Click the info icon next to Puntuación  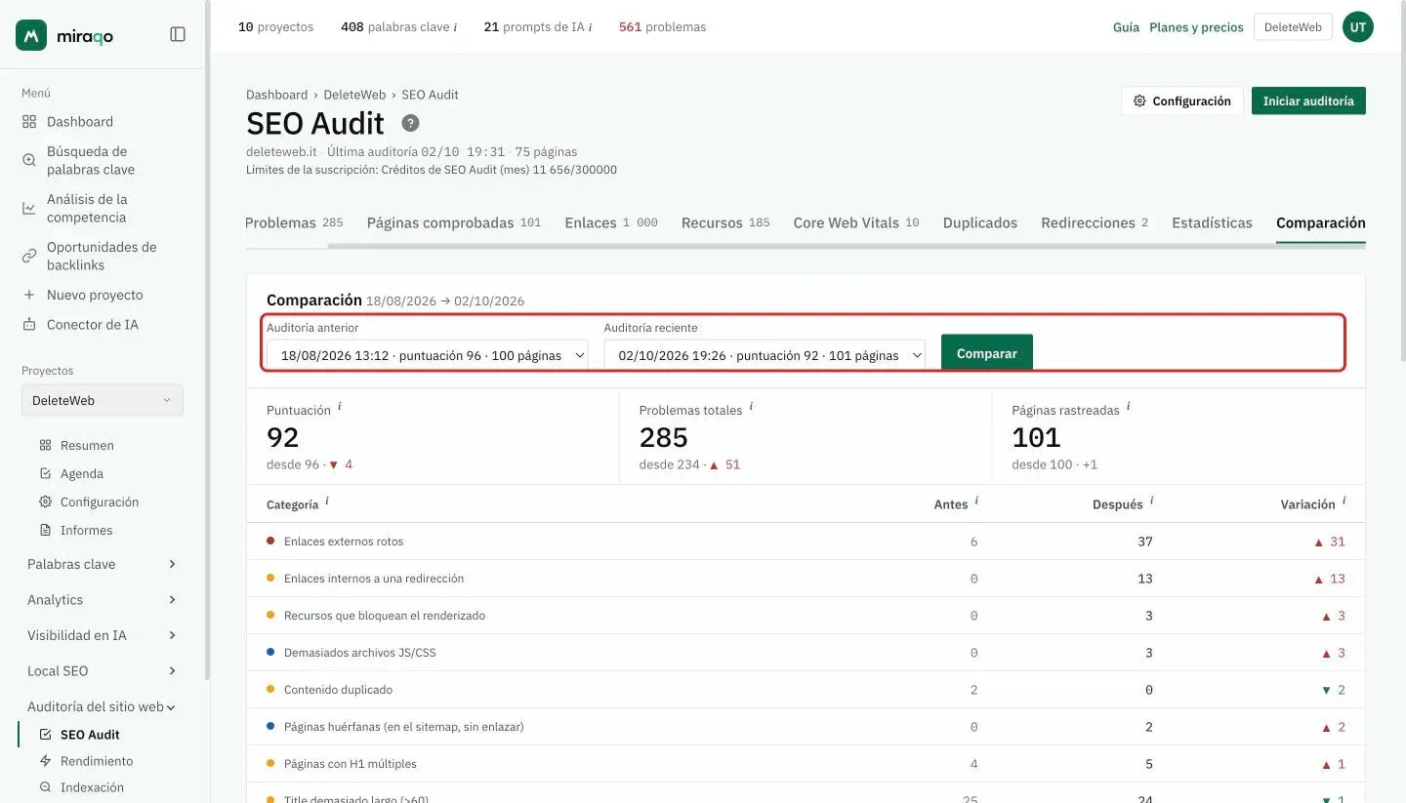[340, 407]
